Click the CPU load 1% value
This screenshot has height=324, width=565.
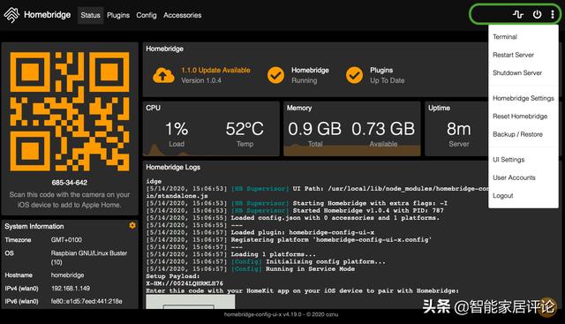[177, 129]
